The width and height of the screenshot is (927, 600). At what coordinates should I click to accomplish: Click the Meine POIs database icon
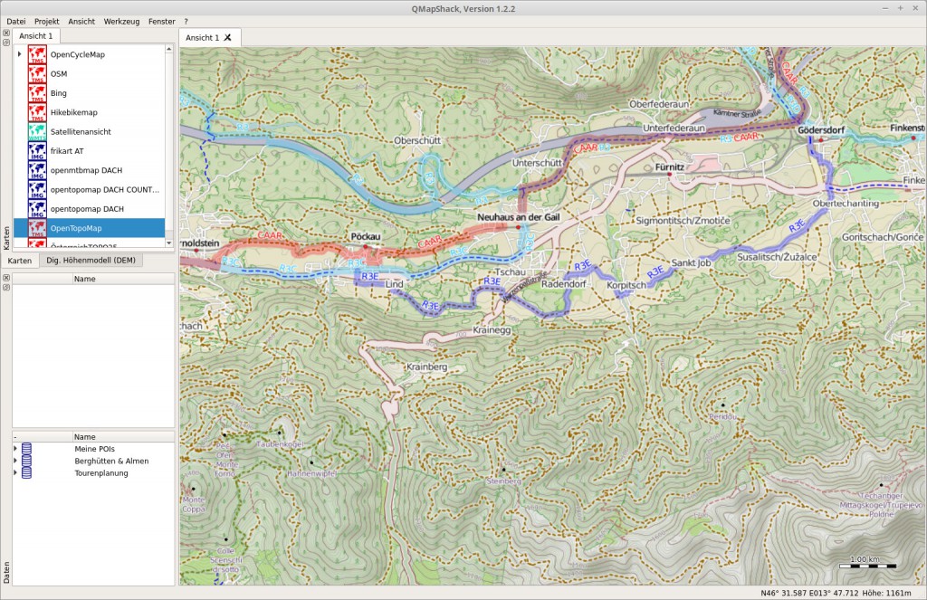pyautogui.click(x=26, y=447)
